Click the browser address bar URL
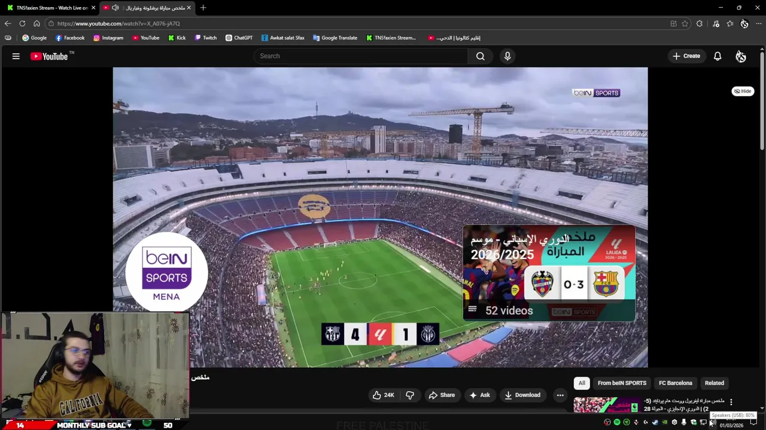The width and height of the screenshot is (766, 430). (x=118, y=23)
